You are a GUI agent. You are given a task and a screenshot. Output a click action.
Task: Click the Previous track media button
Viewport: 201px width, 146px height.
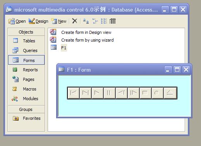tap(74, 93)
